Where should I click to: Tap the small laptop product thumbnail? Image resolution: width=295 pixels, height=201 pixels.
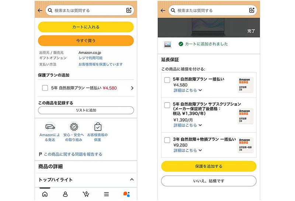(167, 45)
